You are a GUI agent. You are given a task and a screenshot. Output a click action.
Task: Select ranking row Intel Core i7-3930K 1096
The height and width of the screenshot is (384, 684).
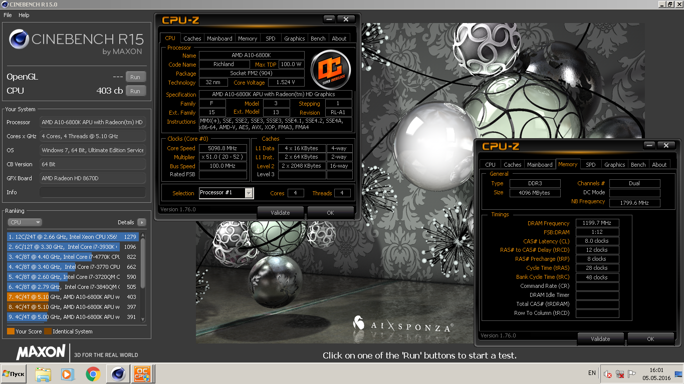point(72,247)
